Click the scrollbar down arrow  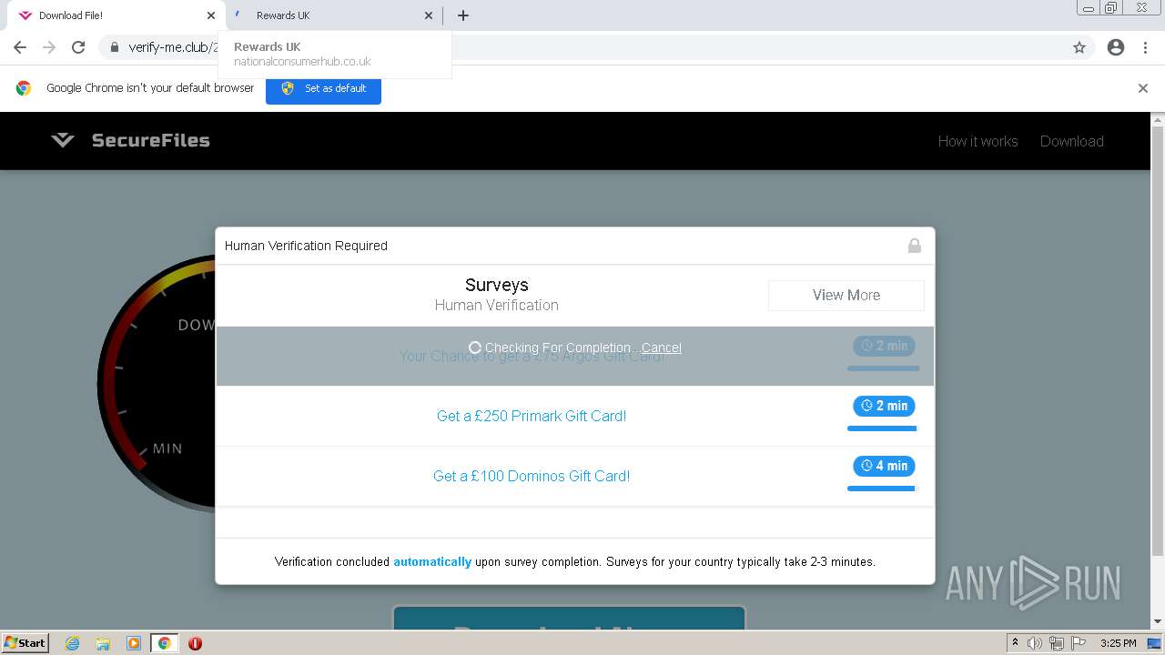pos(1158,622)
